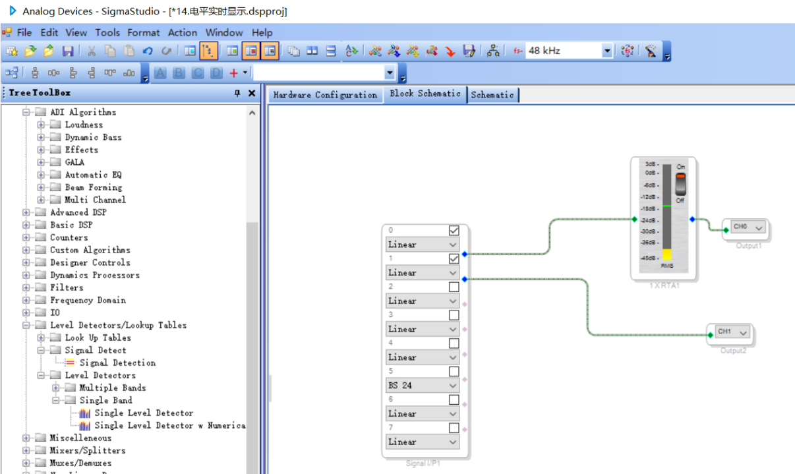Click the Copy icon in toolbar
795x474 pixels.
pyautogui.click(x=110, y=51)
